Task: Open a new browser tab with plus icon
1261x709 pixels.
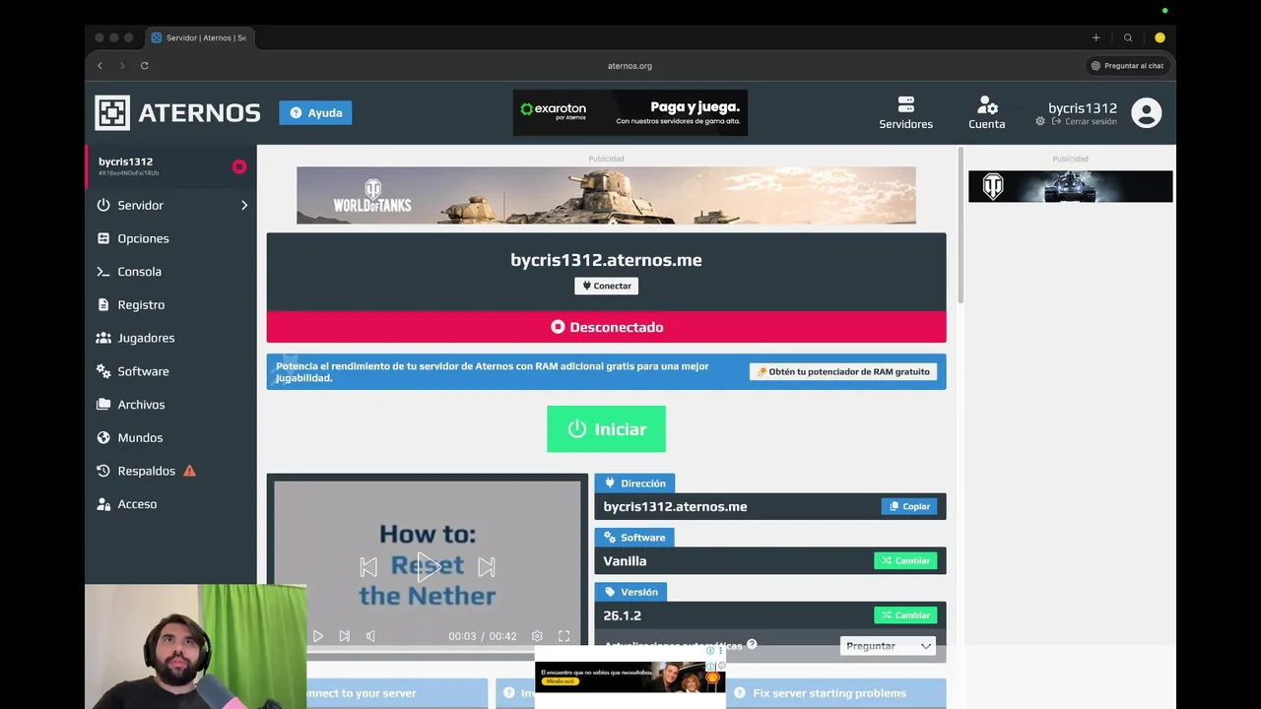Action: [1095, 37]
